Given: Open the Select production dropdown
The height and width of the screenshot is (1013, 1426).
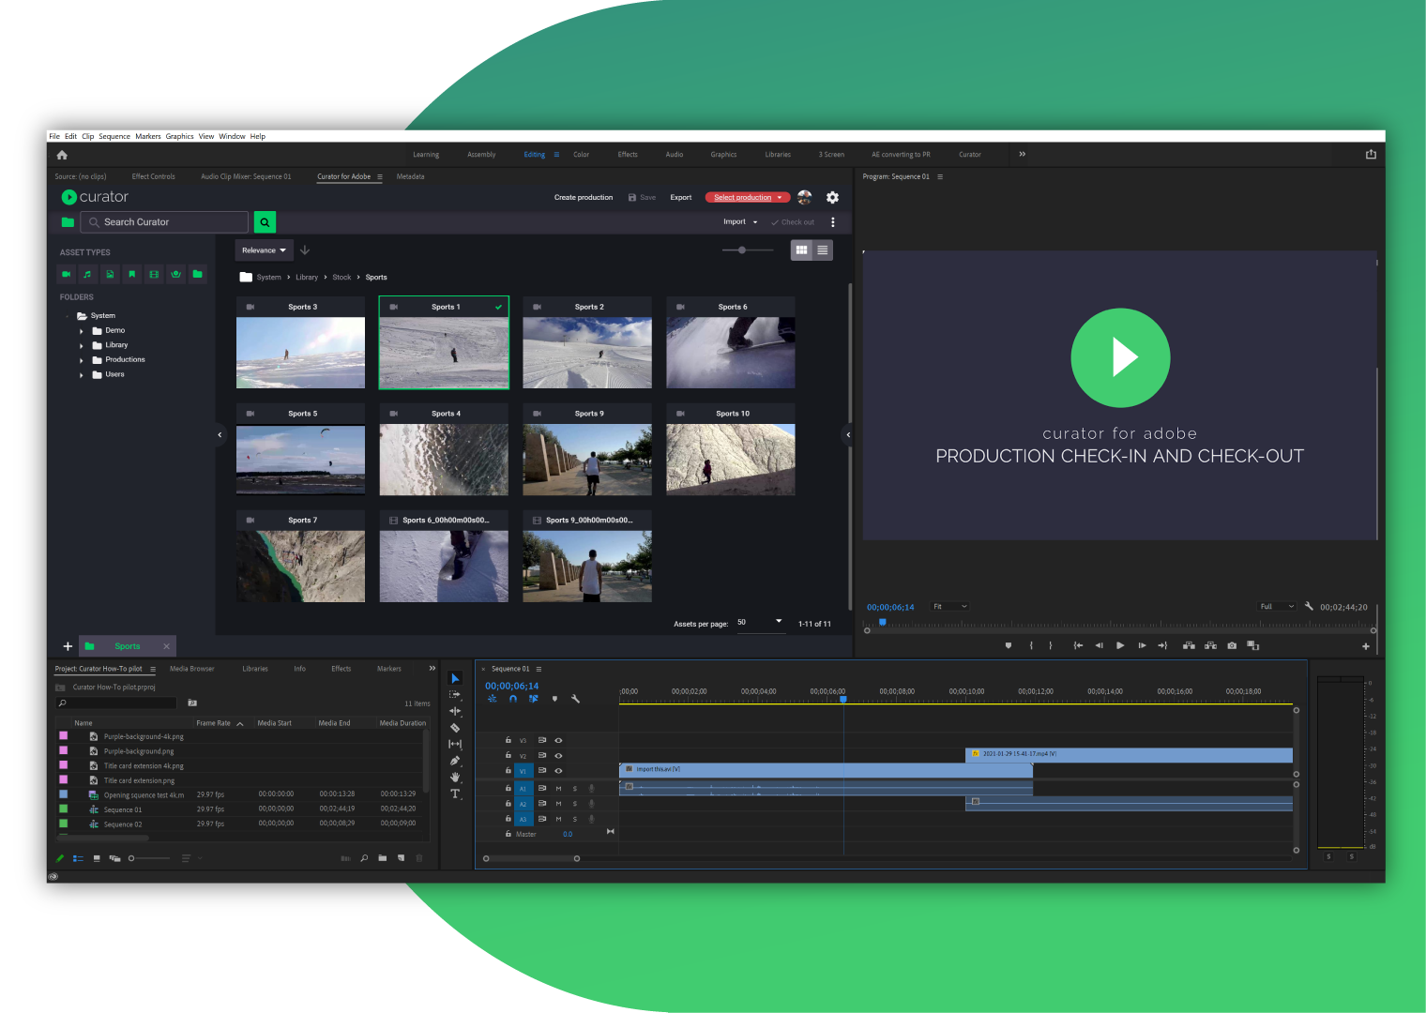Looking at the screenshot, I should [x=748, y=197].
